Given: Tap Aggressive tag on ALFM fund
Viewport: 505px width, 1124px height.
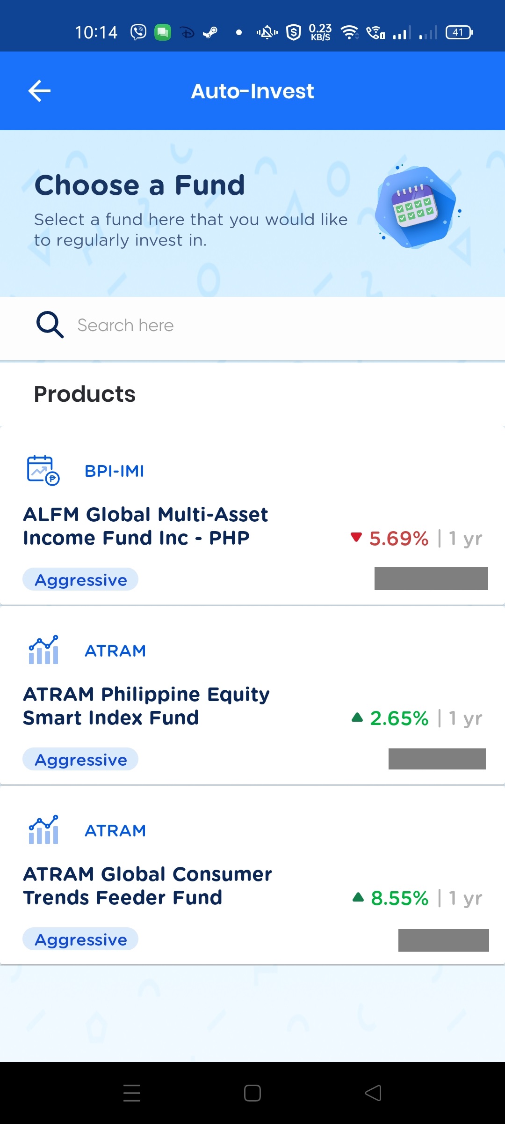Looking at the screenshot, I should 80,580.
